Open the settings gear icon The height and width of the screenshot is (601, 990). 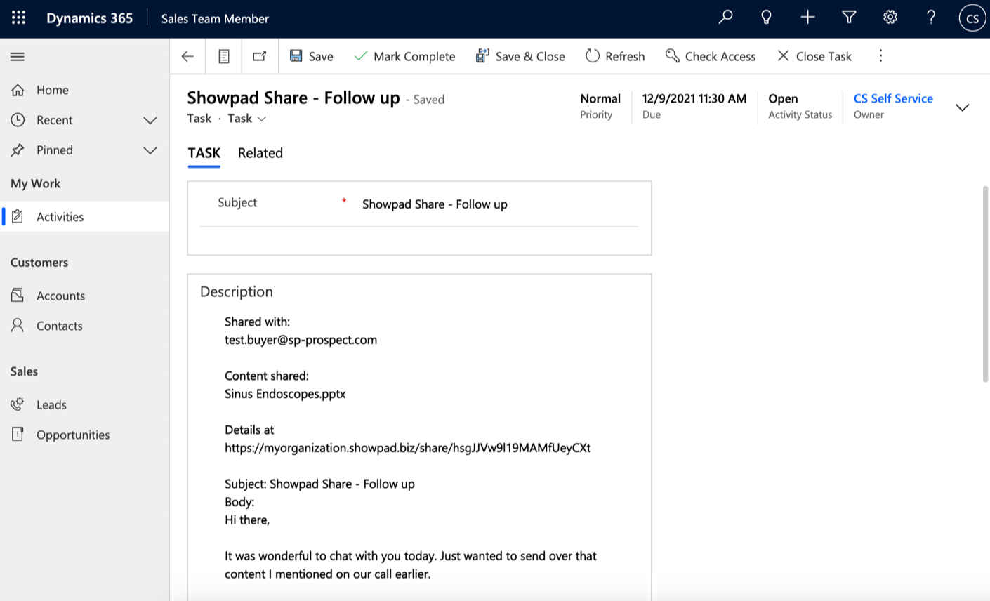890,18
